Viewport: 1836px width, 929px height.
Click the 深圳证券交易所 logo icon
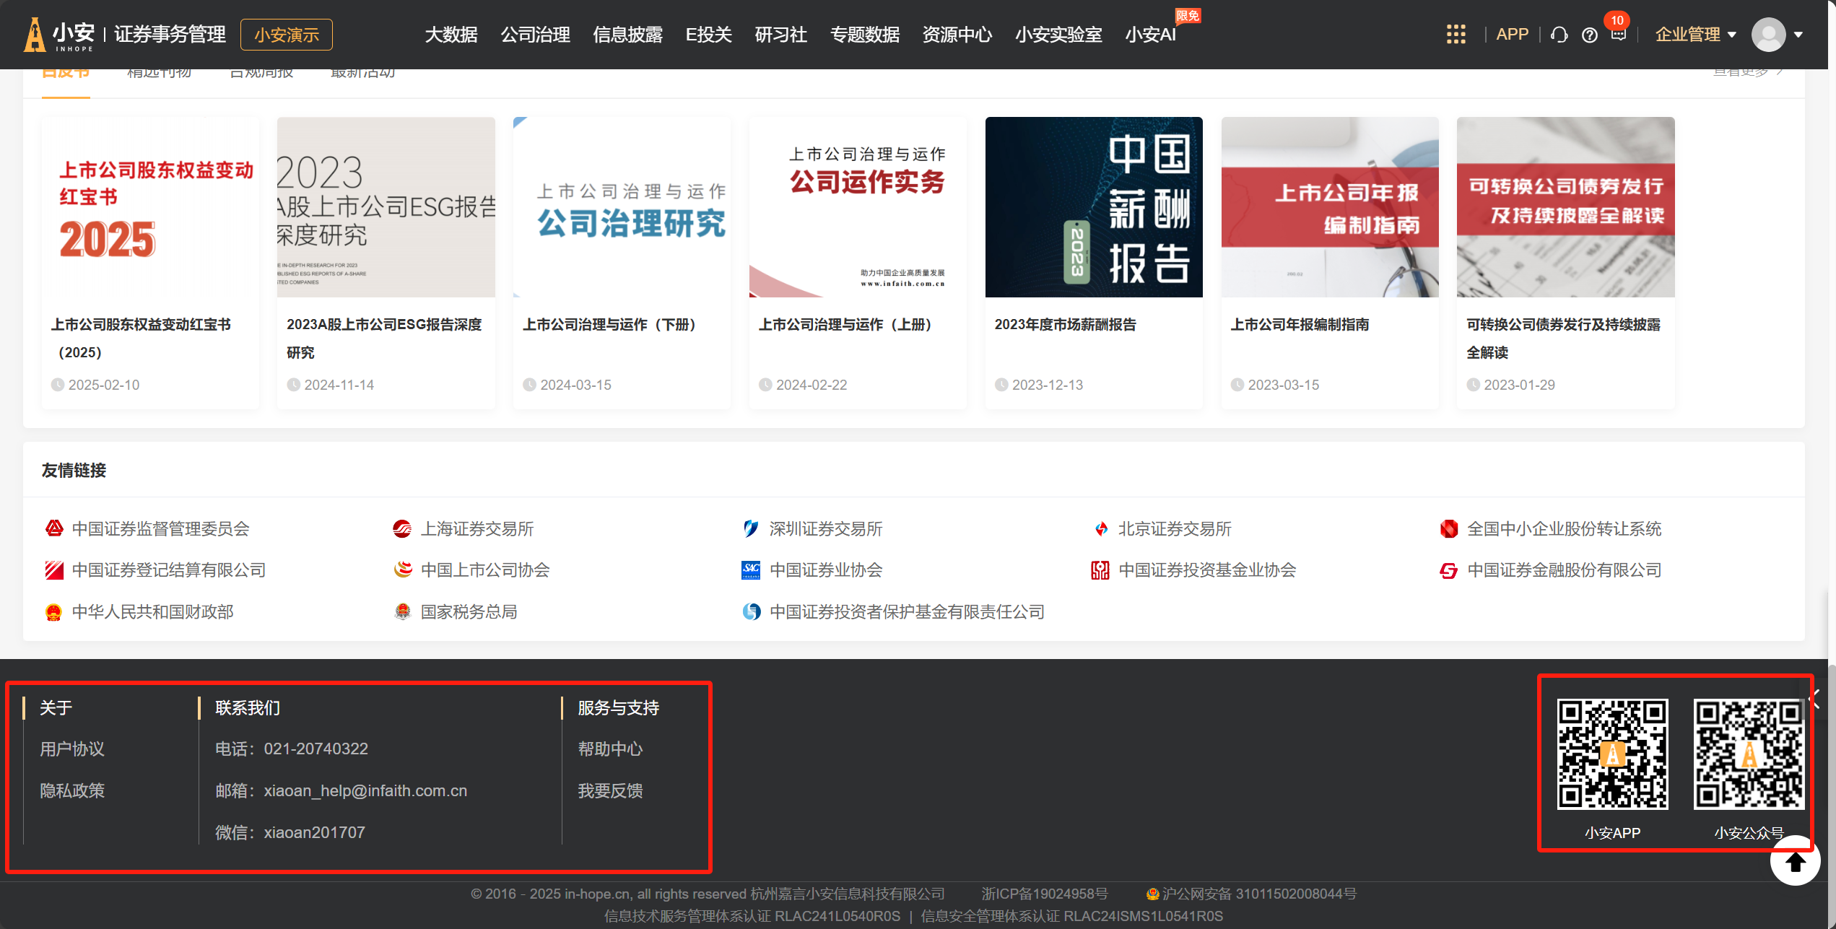pos(751,528)
